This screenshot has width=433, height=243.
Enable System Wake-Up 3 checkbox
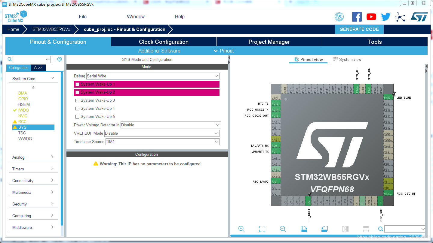click(77, 100)
